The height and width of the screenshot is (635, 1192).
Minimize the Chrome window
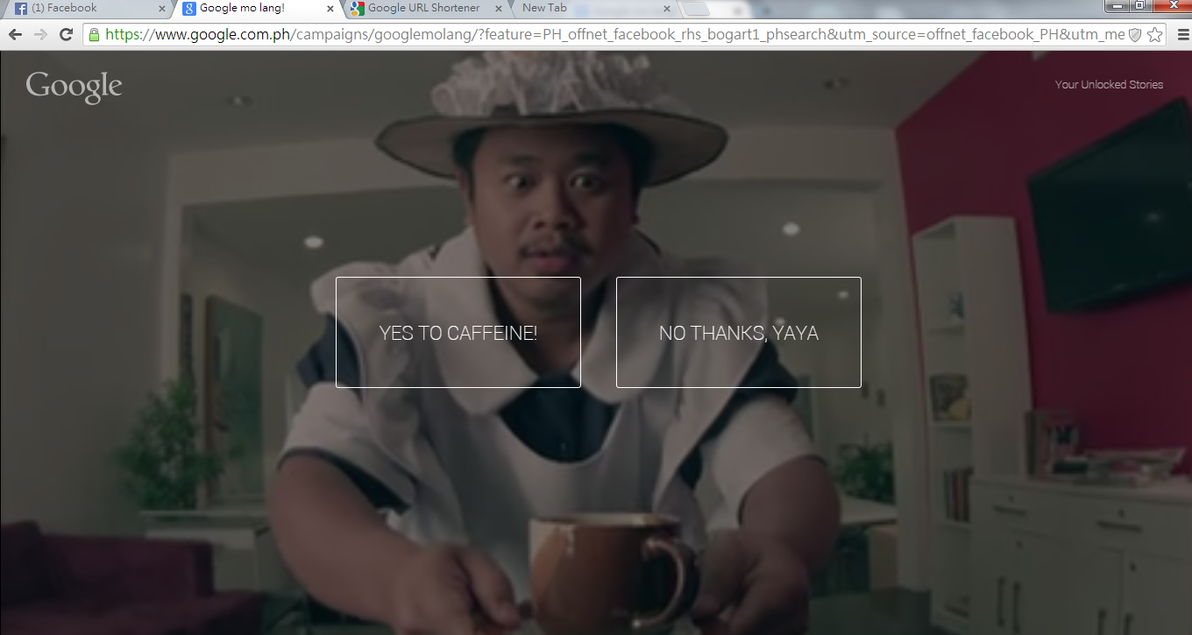[x=1117, y=5]
